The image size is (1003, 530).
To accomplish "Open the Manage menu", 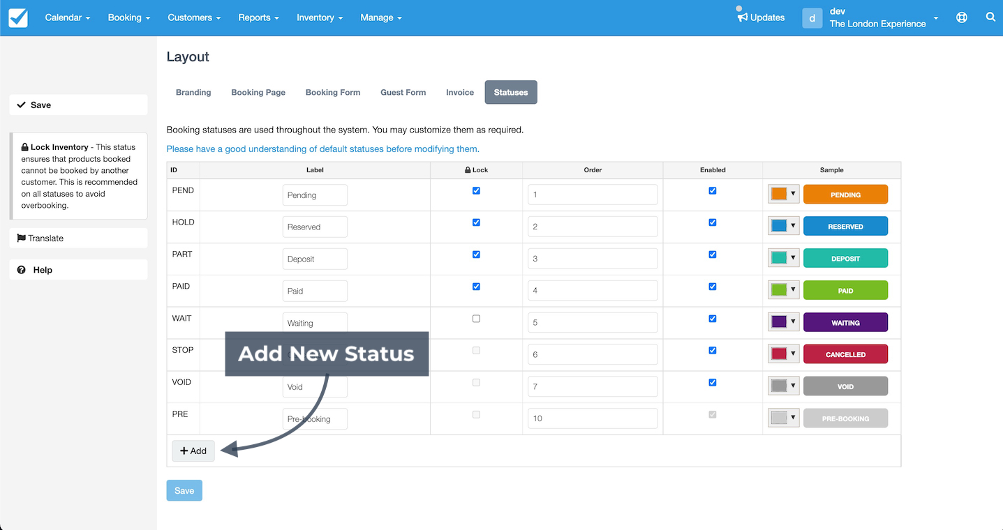I will pos(381,17).
